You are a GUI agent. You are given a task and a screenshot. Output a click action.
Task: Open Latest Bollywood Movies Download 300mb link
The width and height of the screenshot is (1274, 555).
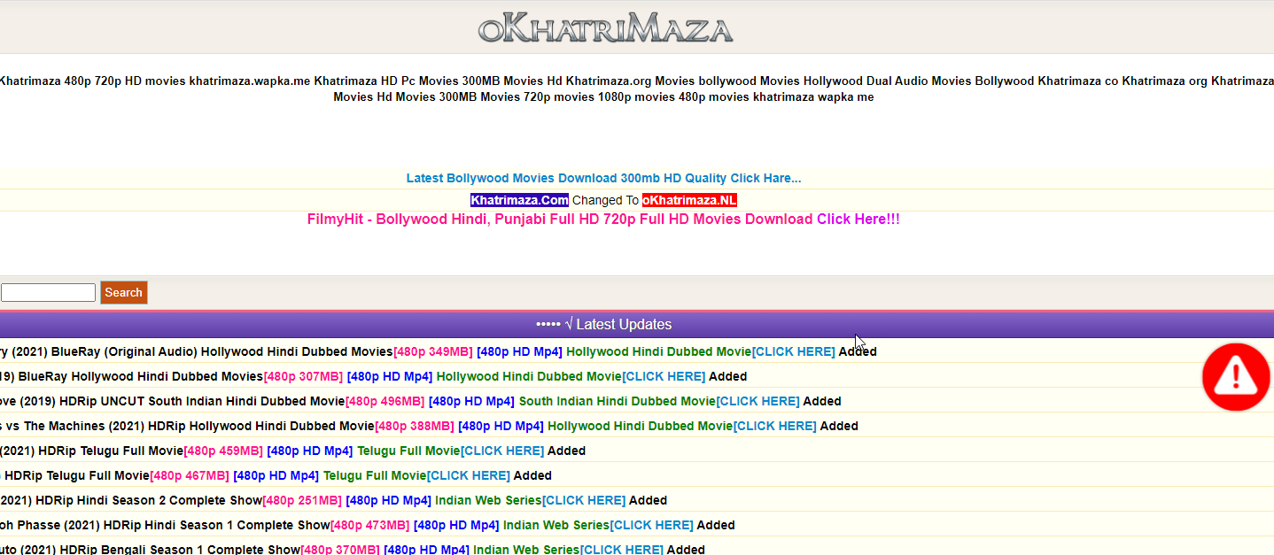603,178
